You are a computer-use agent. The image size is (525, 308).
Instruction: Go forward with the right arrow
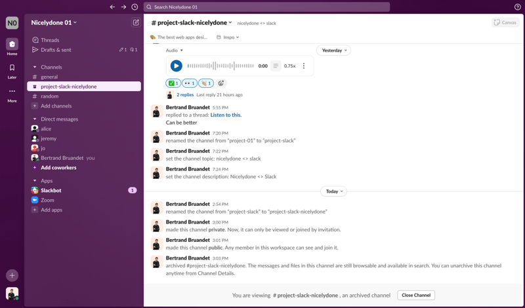click(123, 7)
